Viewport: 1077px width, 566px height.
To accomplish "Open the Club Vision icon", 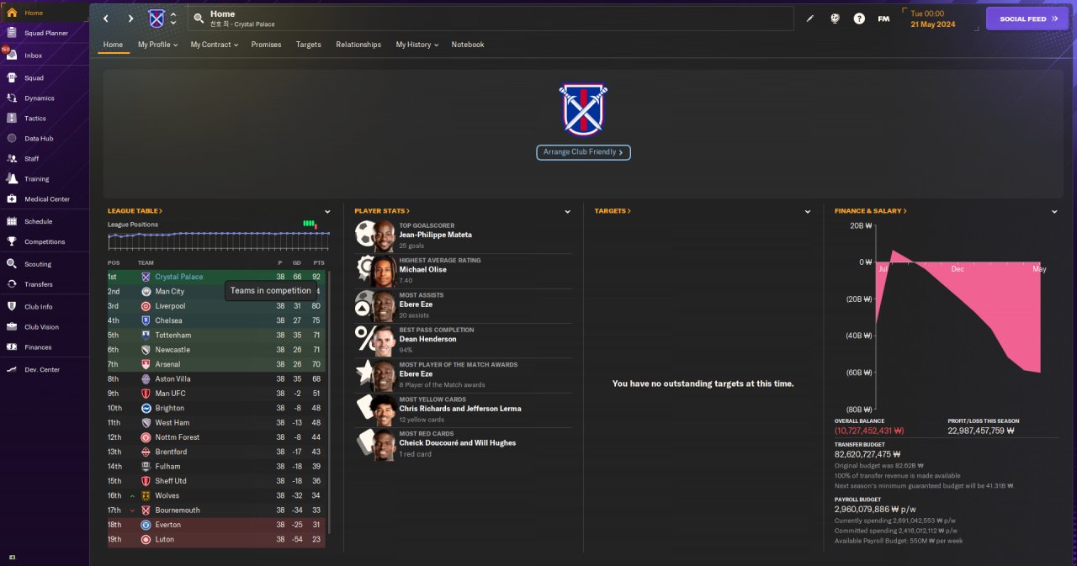I will click(x=12, y=326).
